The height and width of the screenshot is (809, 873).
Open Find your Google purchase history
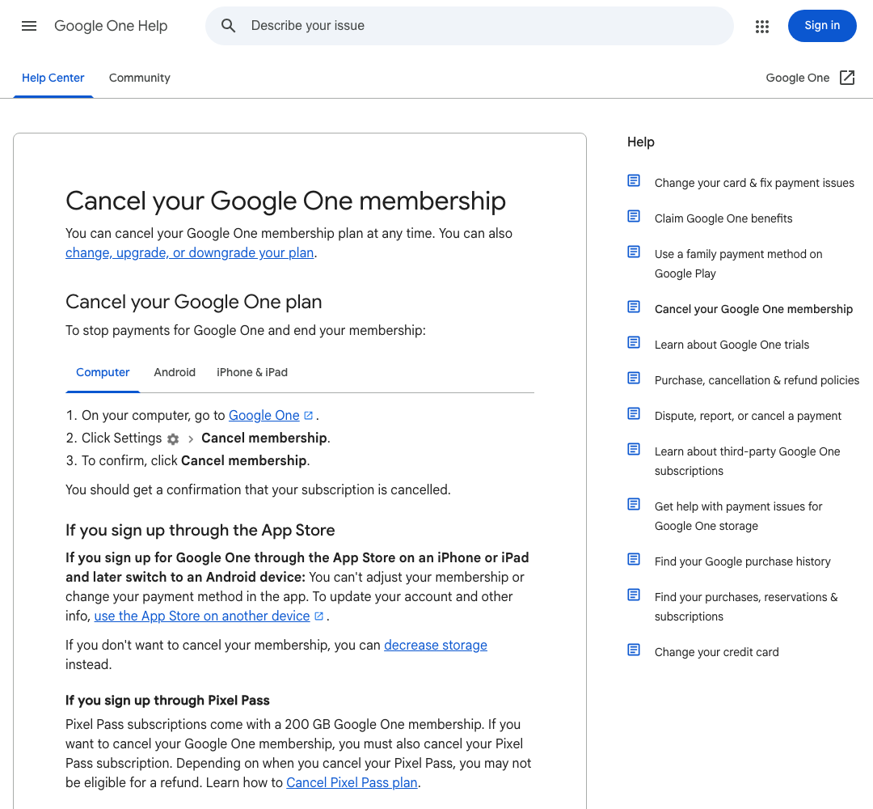tap(742, 561)
